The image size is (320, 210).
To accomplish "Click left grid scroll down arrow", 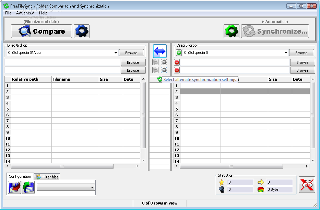I will [x=143, y=161].
